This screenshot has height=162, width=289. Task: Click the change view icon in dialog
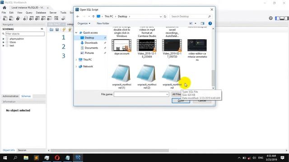coord(191,23)
